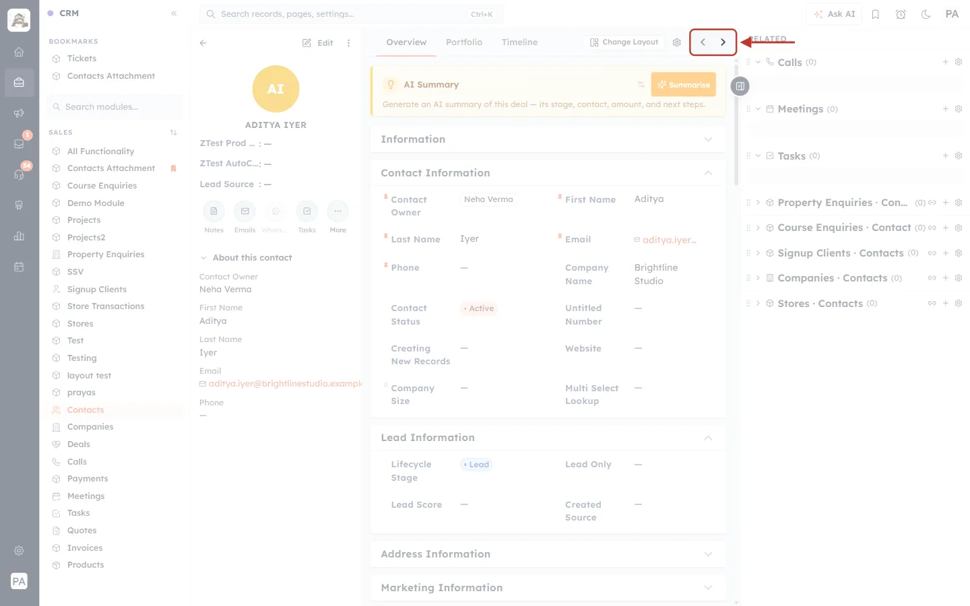Open layout settings gear beside Change Layout
The width and height of the screenshot is (970, 606).
tap(677, 42)
